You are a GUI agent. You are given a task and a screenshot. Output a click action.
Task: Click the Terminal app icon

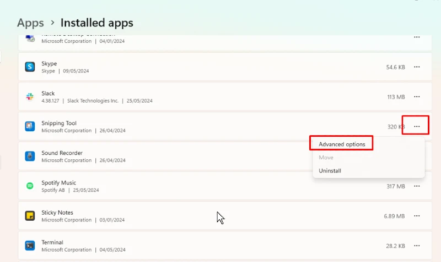point(30,246)
